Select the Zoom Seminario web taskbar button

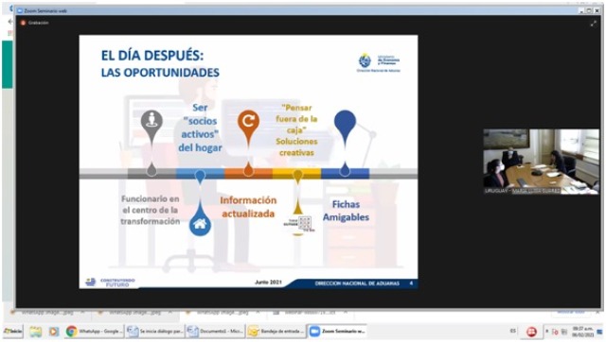coord(337,332)
